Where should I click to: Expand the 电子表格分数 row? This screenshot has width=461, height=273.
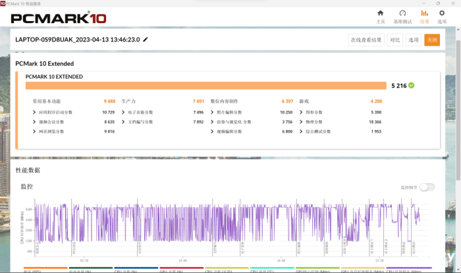click(x=123, y=112)
